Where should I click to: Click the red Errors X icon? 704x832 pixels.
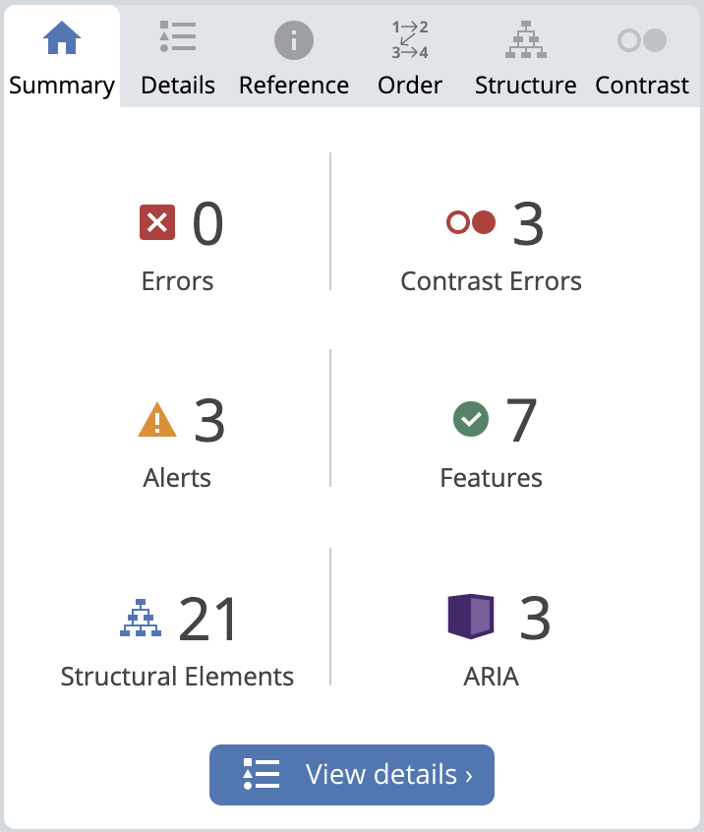coord(157,222)
